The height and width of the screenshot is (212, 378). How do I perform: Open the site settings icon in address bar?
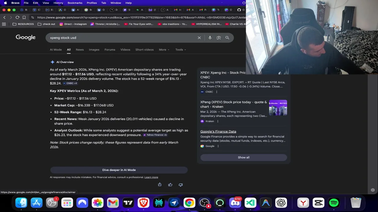click(32, 17)
